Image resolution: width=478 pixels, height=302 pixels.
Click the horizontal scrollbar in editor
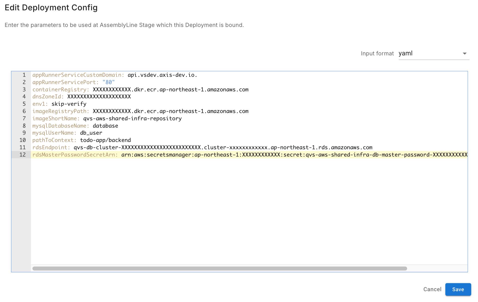click(219, 269)
